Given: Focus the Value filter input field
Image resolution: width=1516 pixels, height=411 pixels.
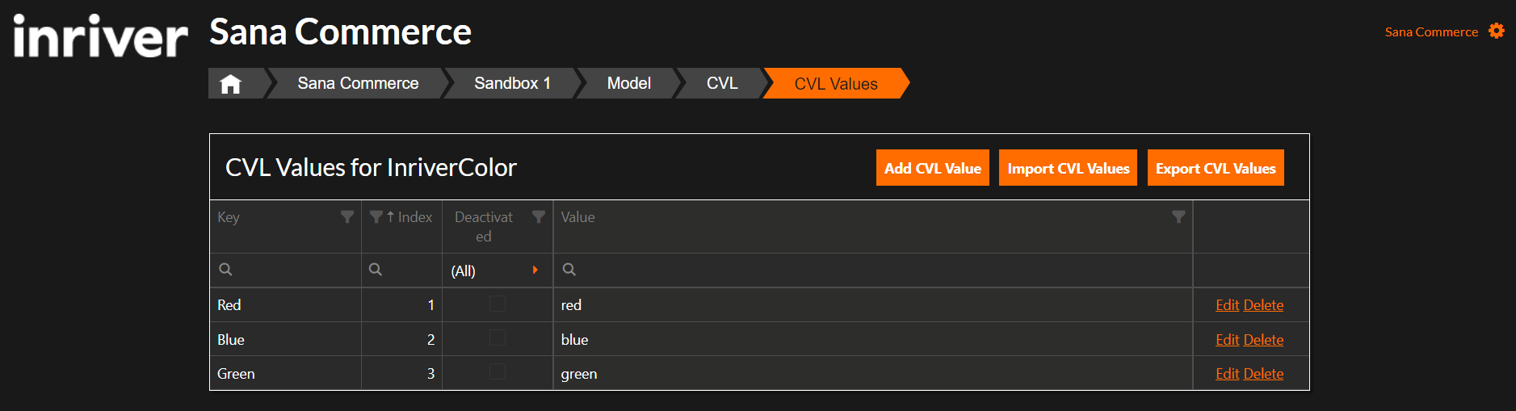Looking at the screenshot, I should point(873,271).
